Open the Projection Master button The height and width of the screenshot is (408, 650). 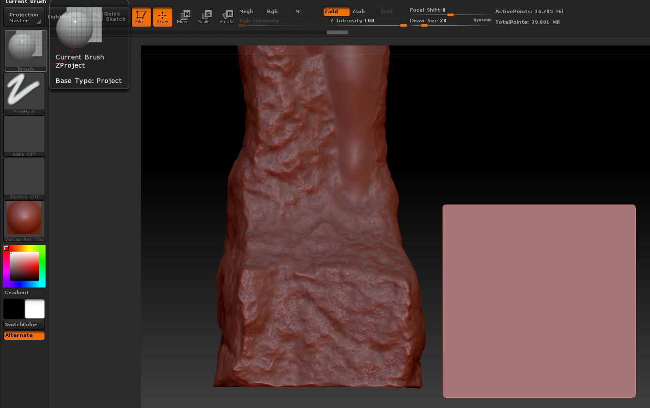[x=24, y=17]
